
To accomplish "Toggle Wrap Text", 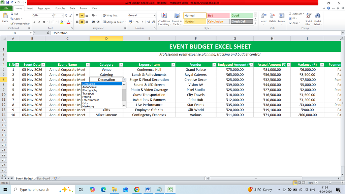I will [110, 15].
